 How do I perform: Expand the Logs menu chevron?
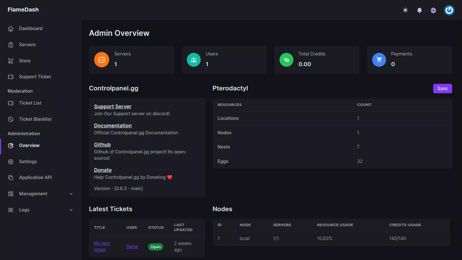(71, 210)
